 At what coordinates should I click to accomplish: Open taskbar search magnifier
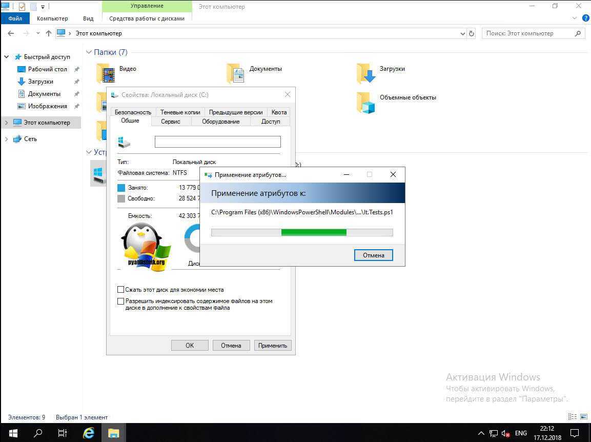point(38,433)
